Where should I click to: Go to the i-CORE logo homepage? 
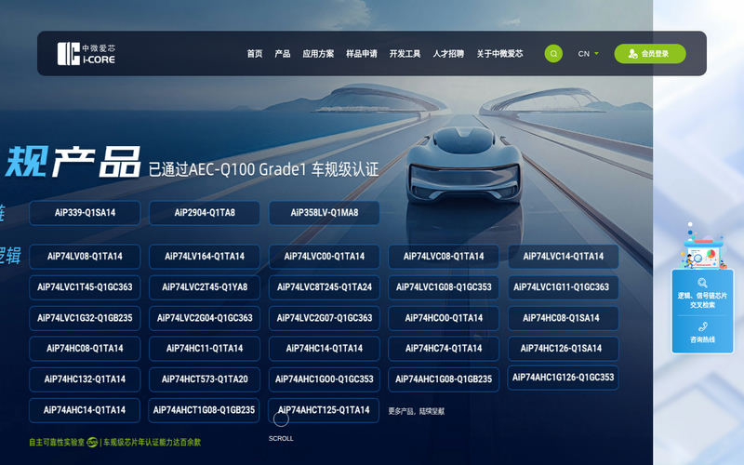tap(86, 54)
